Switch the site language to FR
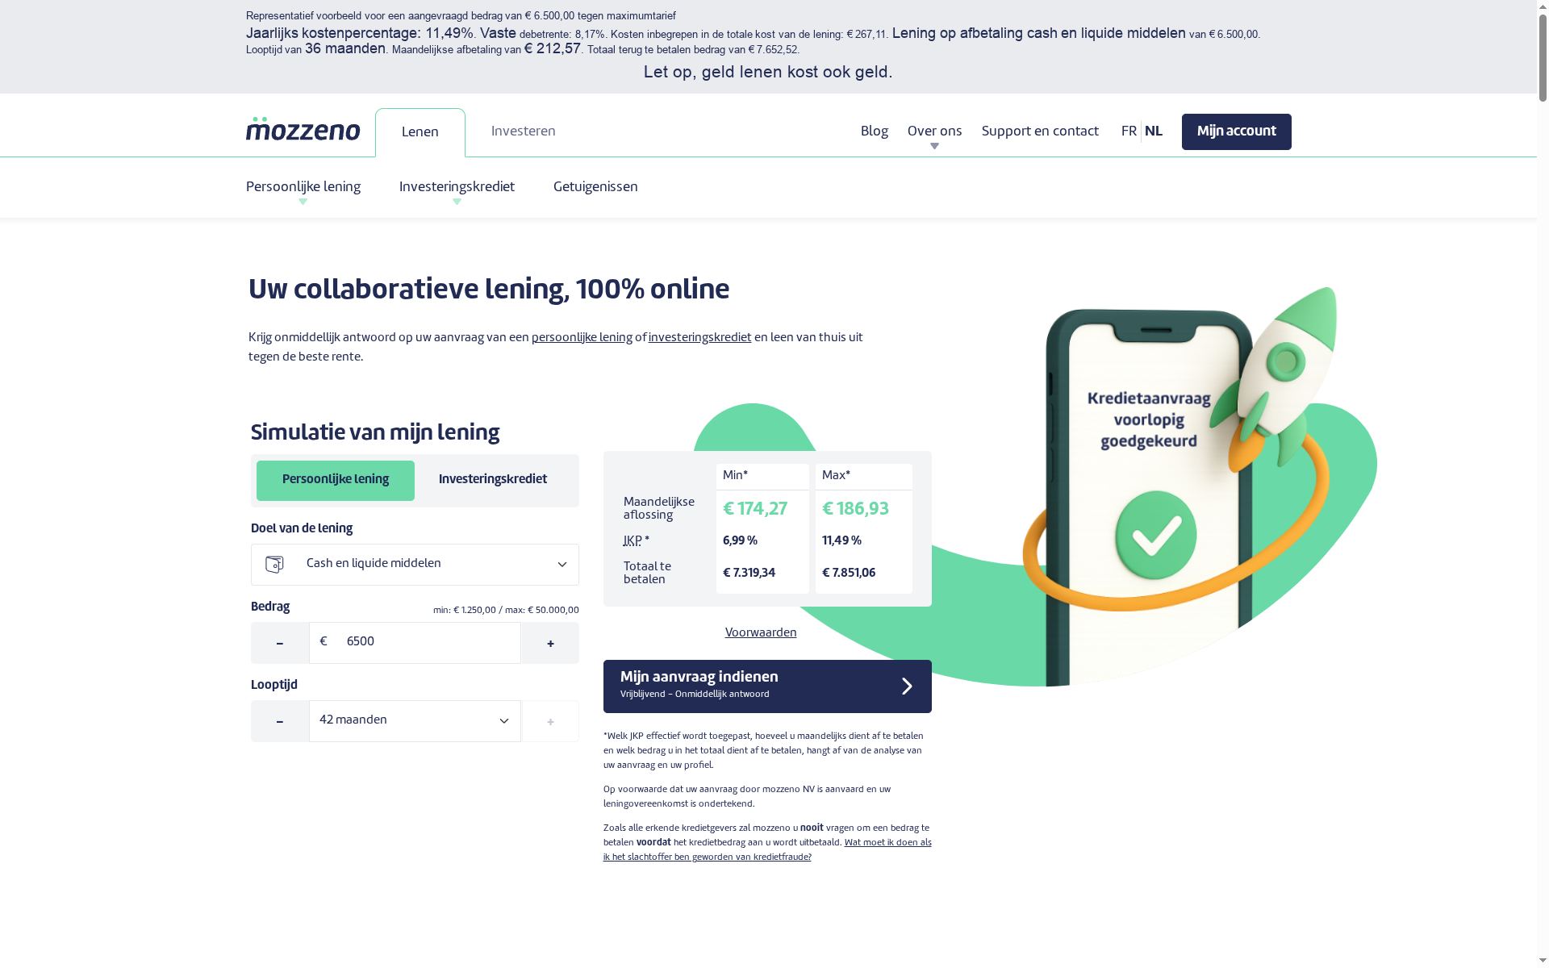This screenshot has height=968, width=1549. pyautogui.click(x=1129, y=130)
